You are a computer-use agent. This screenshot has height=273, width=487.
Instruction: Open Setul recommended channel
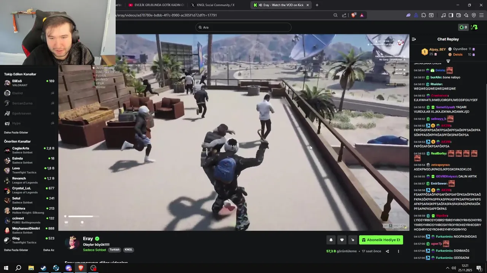[x=29, y=200]
